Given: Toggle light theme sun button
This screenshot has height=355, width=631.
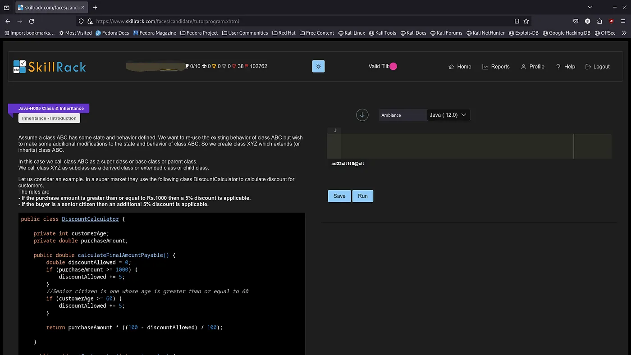Looking at the screenshot, I should pyautogui.click(x=318, y=66).
